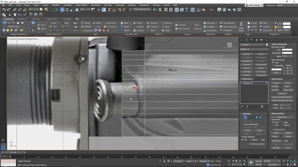Open the Hierarchy command panel tab
The height and width of the screenshot is (167, 298).
click(251, 40)
